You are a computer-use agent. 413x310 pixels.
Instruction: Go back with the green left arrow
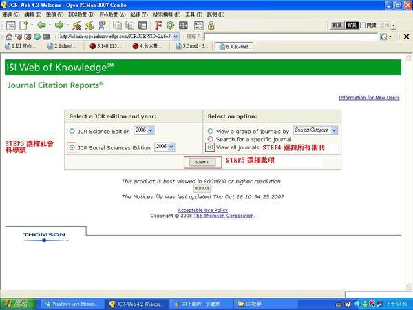(41, 25)
